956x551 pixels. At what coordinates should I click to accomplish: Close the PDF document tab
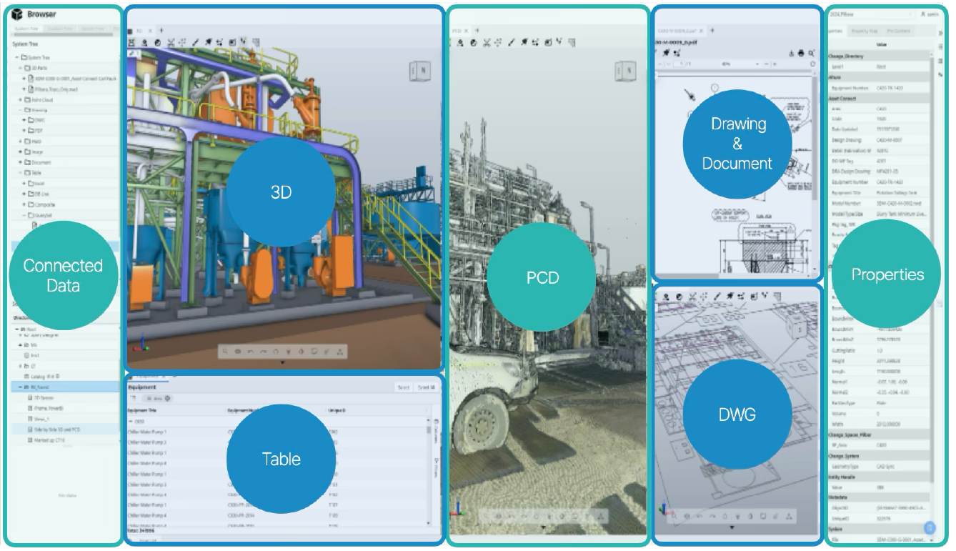[702, 31]
